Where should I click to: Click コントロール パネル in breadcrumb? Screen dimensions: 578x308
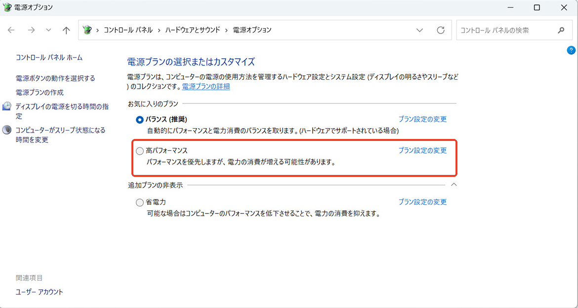[x=128, y=30]
